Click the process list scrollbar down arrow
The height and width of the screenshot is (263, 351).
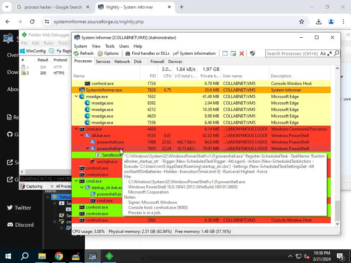click(x=337, y=224)
